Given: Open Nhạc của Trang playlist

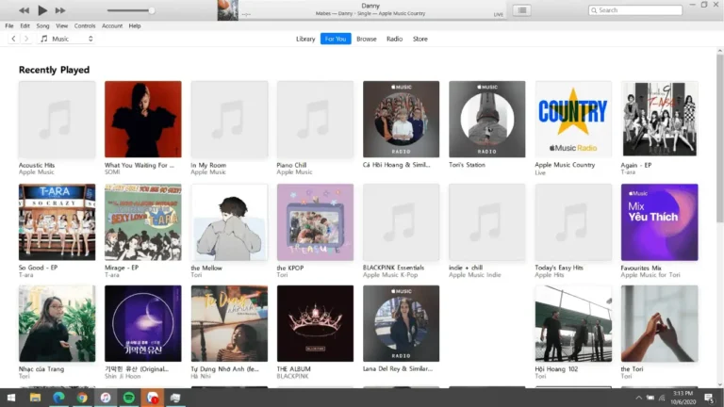Looking at the screenshot, I should click(58, 323).
